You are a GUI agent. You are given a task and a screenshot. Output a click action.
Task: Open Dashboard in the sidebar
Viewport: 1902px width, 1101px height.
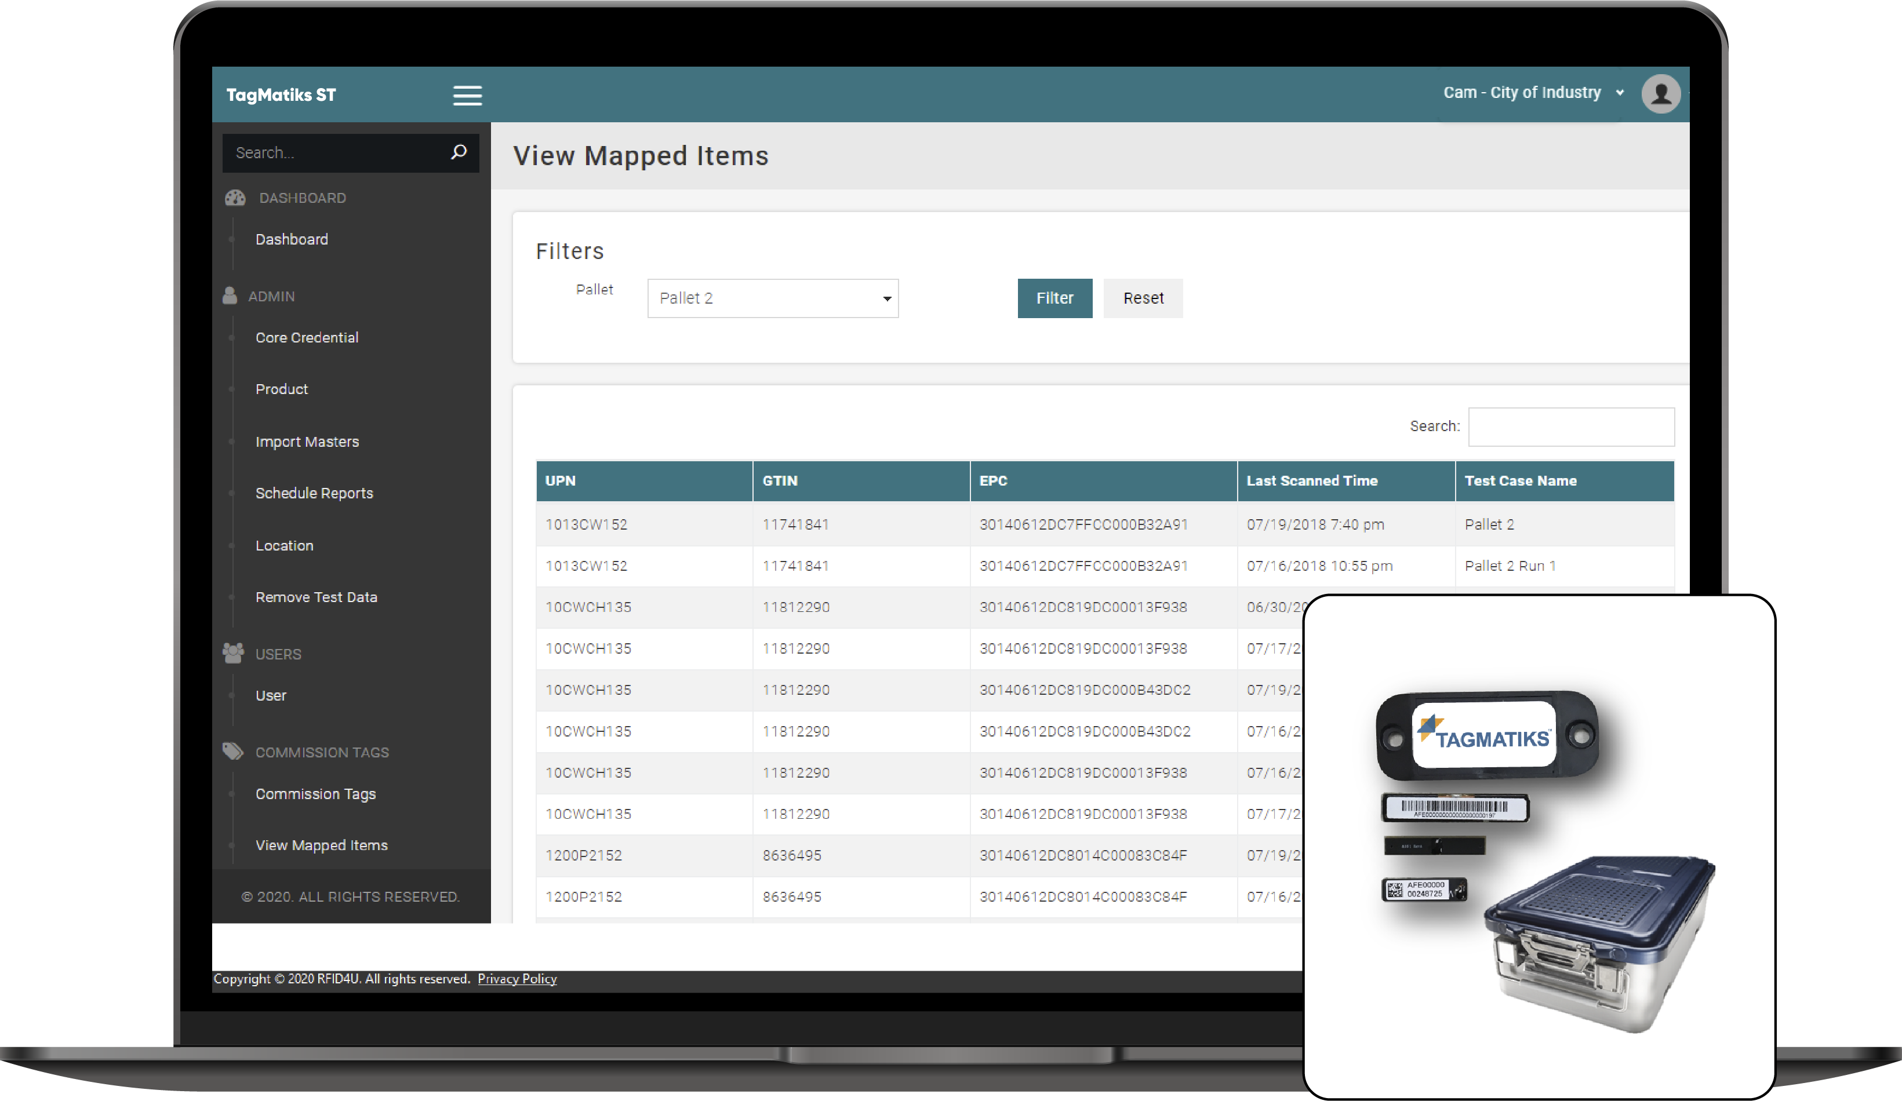tap(292, 239)
